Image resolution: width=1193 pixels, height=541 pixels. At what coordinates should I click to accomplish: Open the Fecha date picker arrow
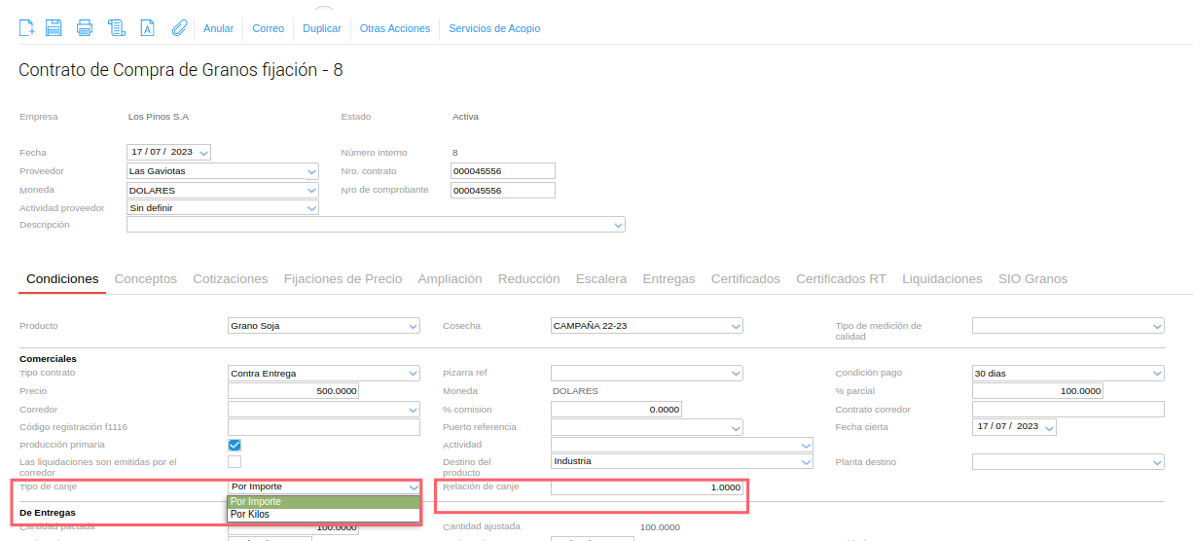[x=203, y=153]
